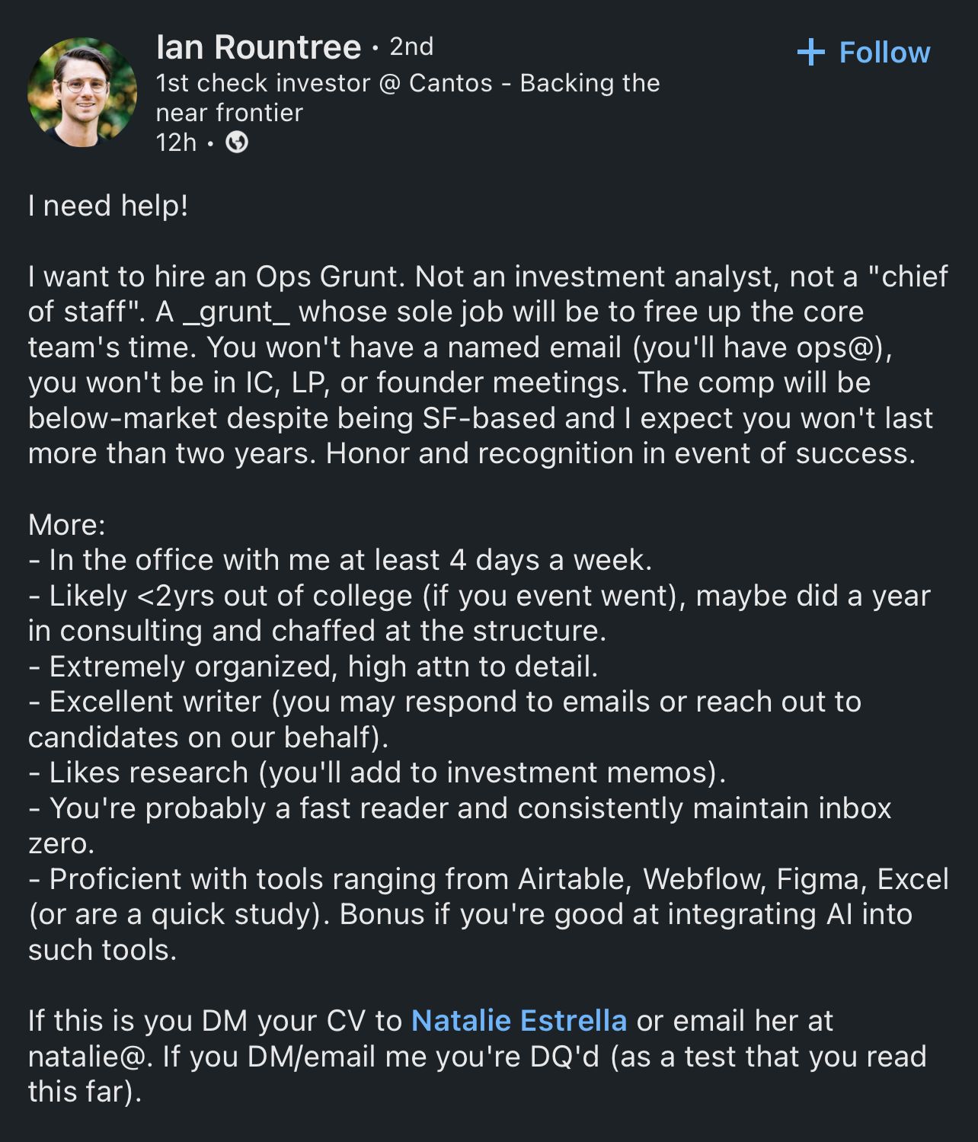Image resolution: width=978 pixels, height=1142 pixels.
Task: Click the "I need help!" opening line
Action: (107, 206)
